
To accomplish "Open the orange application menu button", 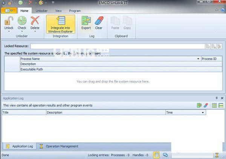I will 9,11.
